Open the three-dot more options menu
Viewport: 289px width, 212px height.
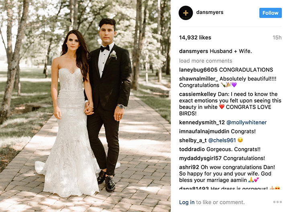tap(277, 202)
